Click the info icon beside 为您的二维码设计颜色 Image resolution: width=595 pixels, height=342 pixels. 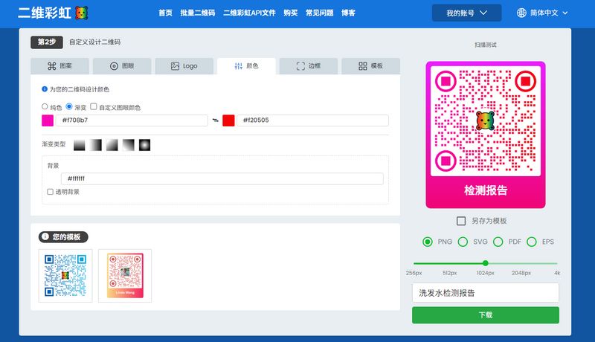pyautogui.click(x=45, y=89)
